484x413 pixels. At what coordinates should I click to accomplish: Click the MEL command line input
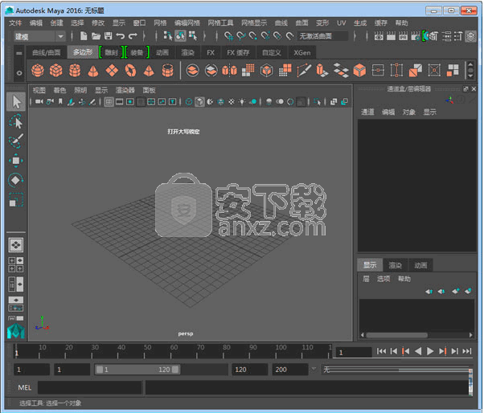(x=89, y=387)
